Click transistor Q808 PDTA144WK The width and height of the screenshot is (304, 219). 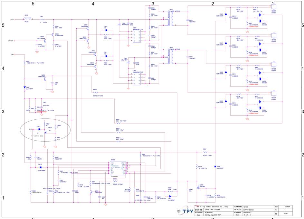pyautogui.click(x=53, y=35)
